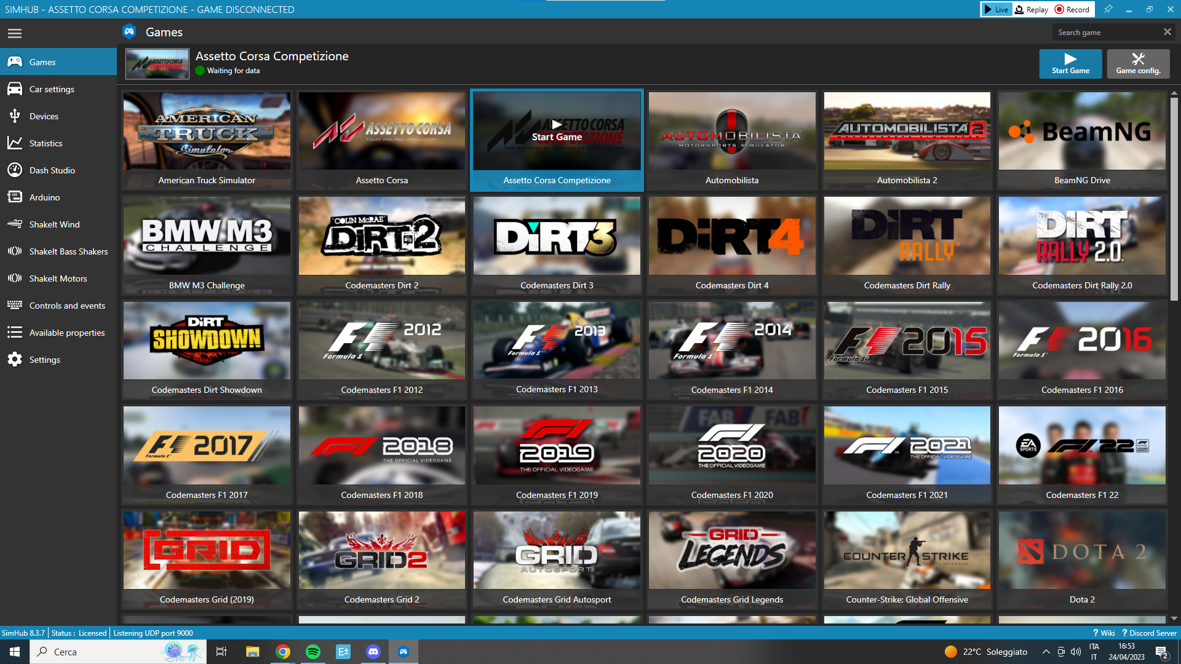1181x664 pixels.
Task: Pick Codemasters F1 22 game
Action: 1082,455
